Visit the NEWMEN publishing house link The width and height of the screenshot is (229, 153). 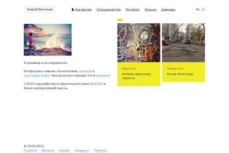point(97,84)
